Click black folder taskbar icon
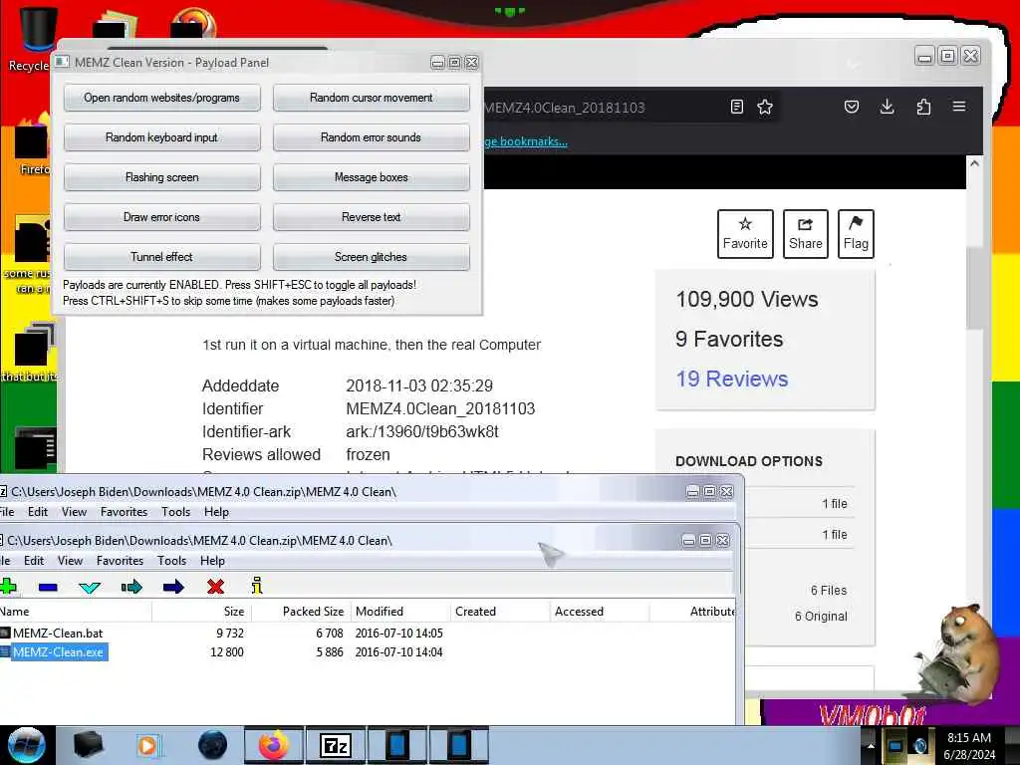 click(x=88, y=745)
